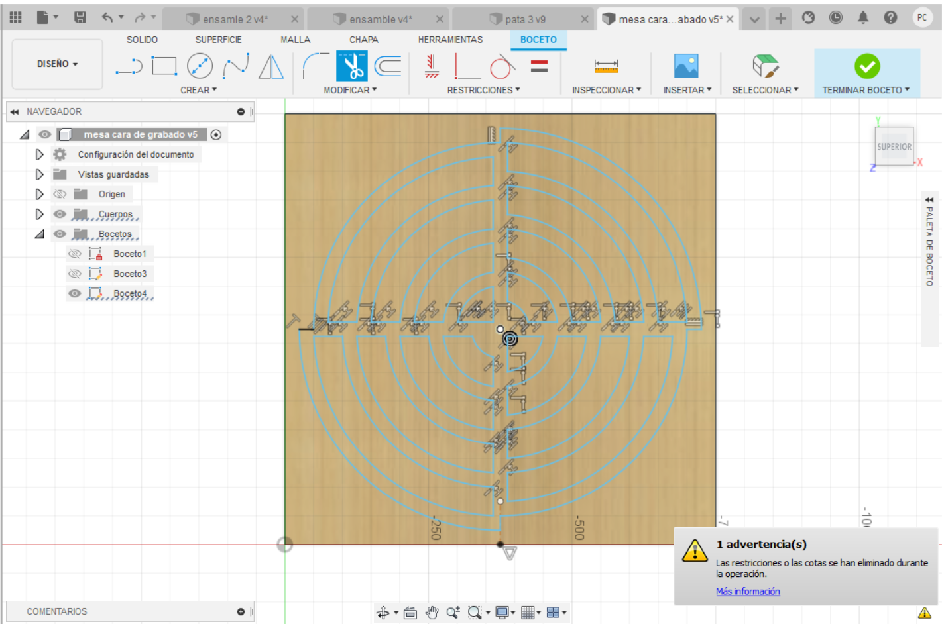Expand the CREAR dropdown menu
The height and width of the screenshot is (624, 942).
click(x=199, y=90)
